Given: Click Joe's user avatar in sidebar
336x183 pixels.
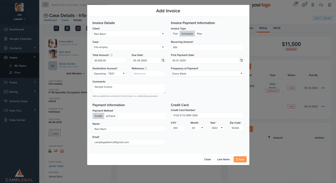Looking at the screenshot, I should click(x=19, y=7).
